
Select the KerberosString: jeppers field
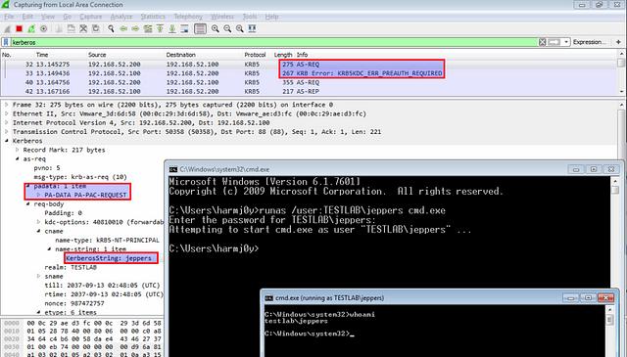coord(109,258)
